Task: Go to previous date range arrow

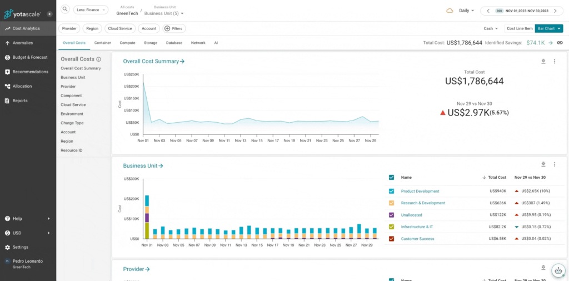Action: pyautogui.click(x=488, y=11)
